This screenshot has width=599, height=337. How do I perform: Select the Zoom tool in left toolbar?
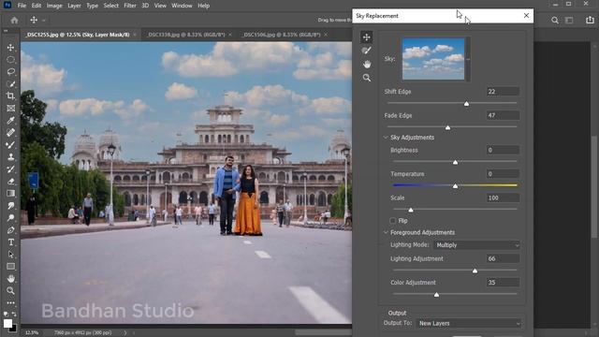coord(10,291)
